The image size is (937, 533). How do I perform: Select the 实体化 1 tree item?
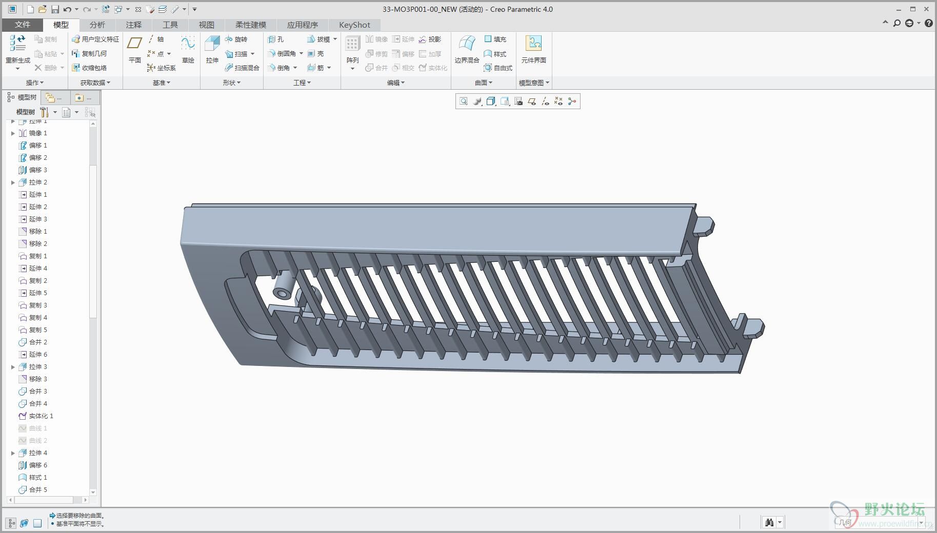pyautogui.click(x=36, y=416)
